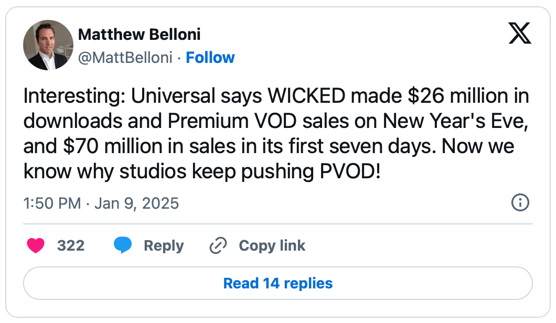The width and height of the screenshot is (556, 323).
Task: Click the Reply text label
Action: click(x=164, y=245)
